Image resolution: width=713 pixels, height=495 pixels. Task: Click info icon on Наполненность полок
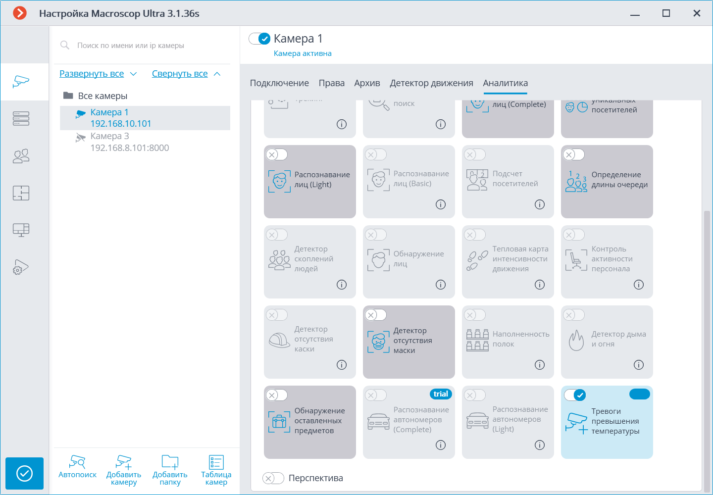(540, 365)
